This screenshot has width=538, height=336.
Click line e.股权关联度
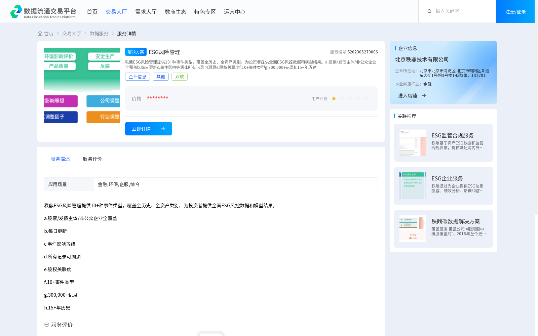58,269
